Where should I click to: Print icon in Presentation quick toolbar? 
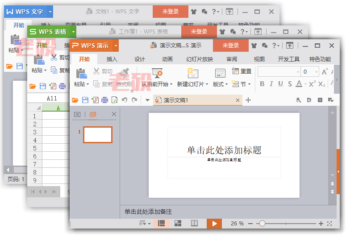pyautogui.click(x=105, y=100)
